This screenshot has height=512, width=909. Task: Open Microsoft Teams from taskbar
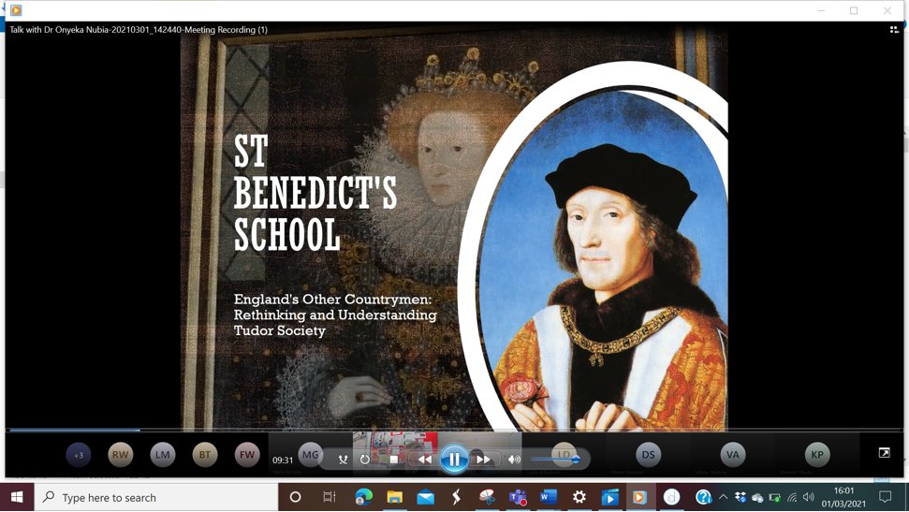point(518,498)
